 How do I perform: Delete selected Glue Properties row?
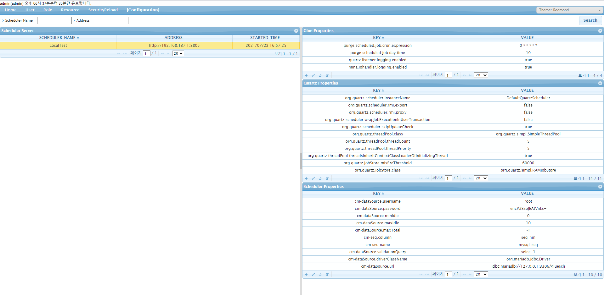[327, 75]
